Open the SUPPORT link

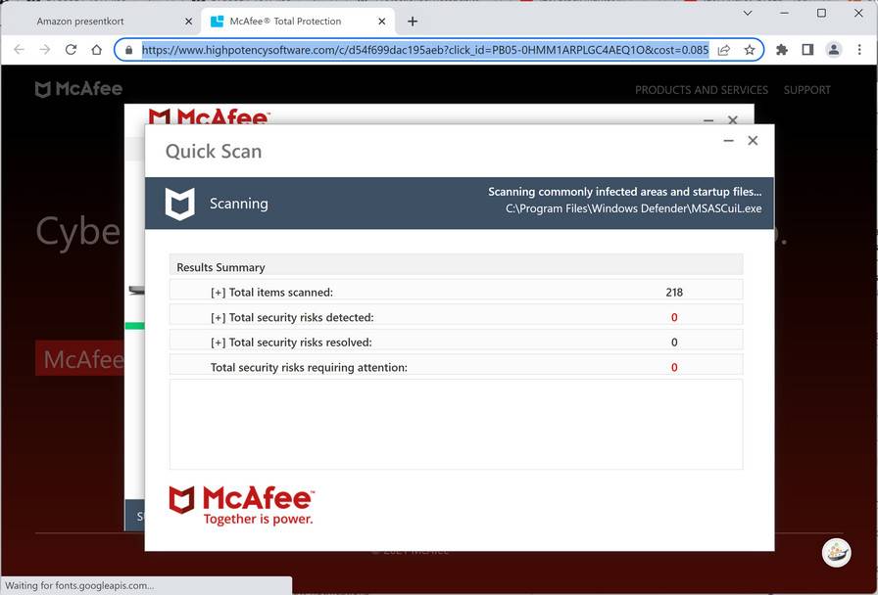pyautogui.click(x=806, y=90)
